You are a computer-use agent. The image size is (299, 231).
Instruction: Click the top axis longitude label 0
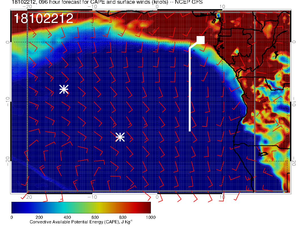pos(157,7)
